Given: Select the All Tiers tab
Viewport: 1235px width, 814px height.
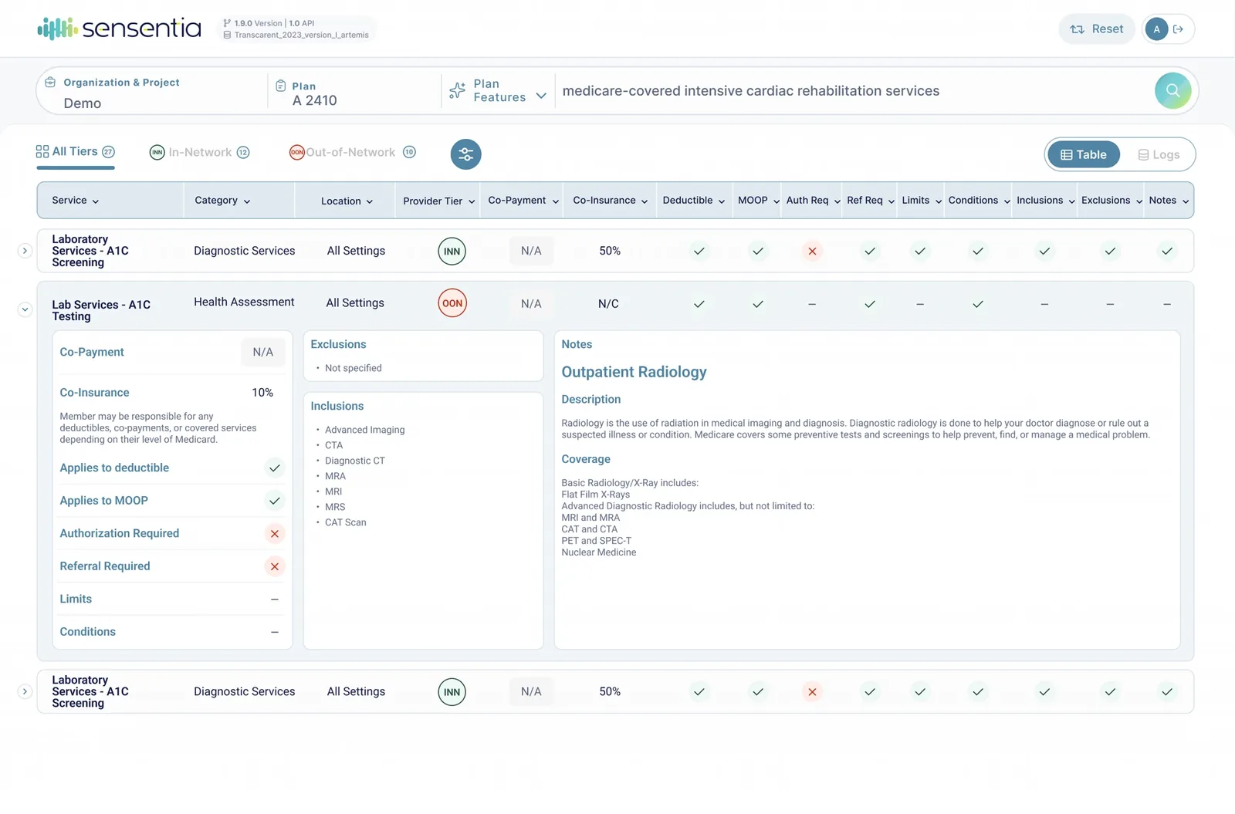Looking at the screenshot, I should [x=75, y=152].
